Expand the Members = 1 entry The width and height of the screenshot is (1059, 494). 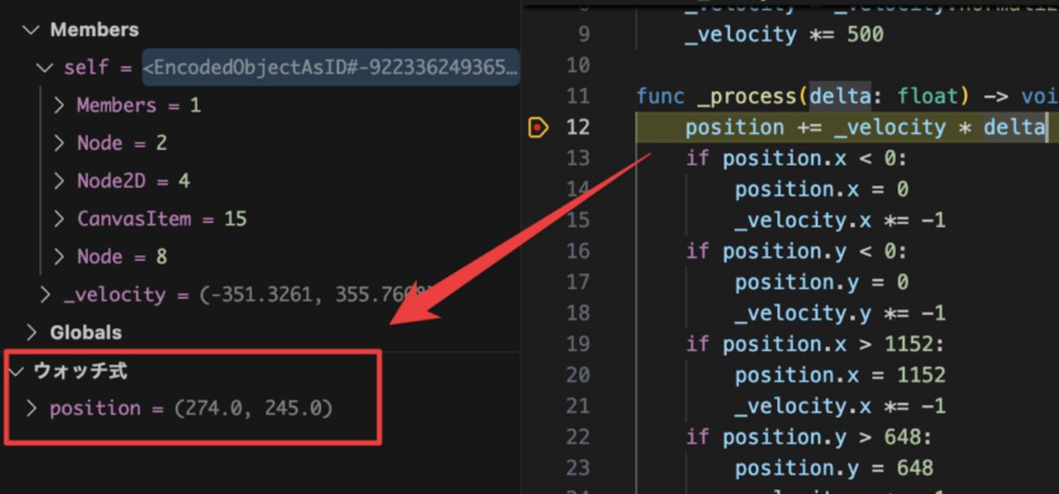pos(59,105)
